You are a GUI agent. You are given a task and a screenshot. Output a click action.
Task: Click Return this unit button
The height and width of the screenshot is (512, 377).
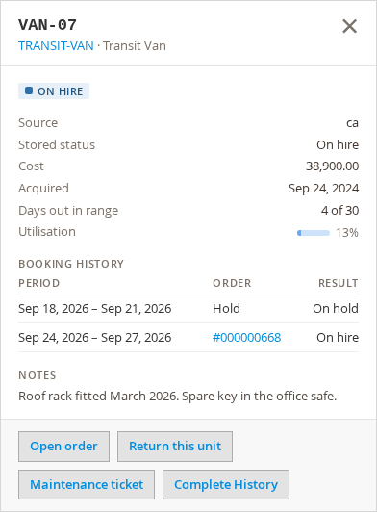[x=175, y=447]
